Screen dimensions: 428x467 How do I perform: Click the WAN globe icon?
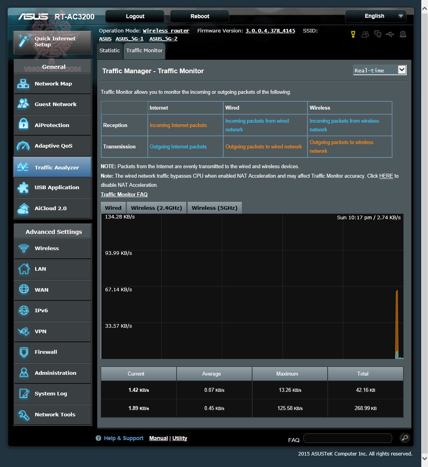(x=24, y=289)
